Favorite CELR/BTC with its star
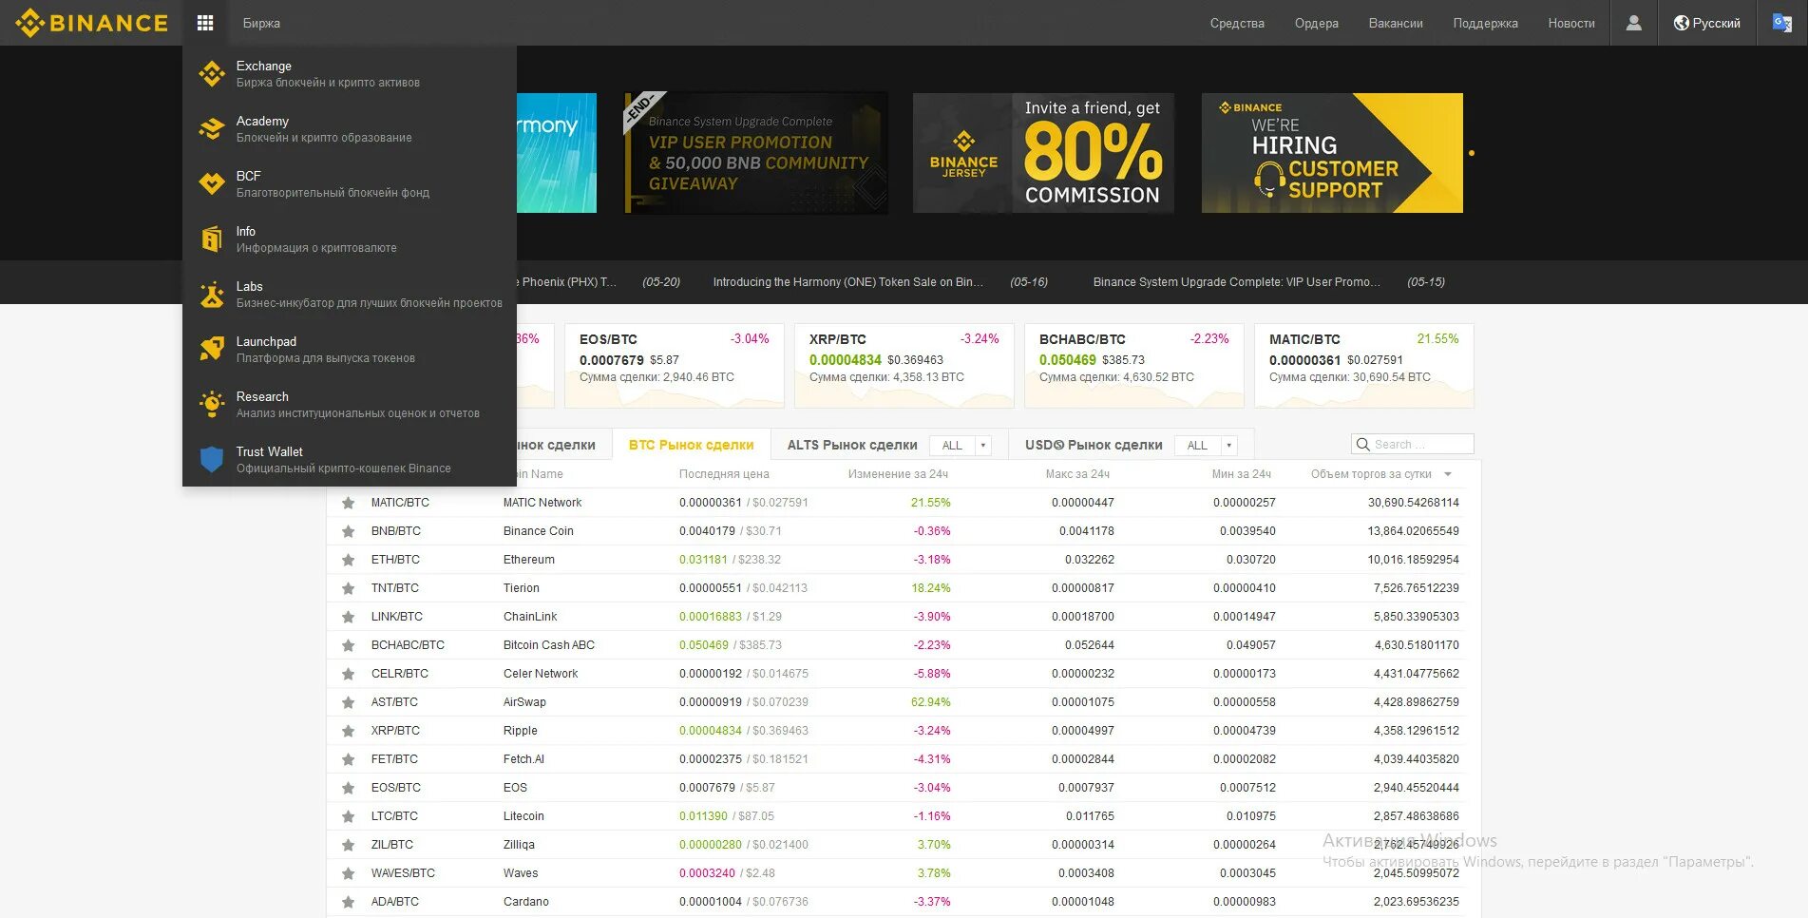The height and width of the screenshot is (918, 1808). click(349, 674)
